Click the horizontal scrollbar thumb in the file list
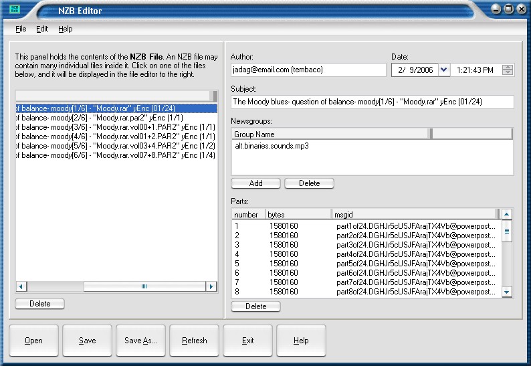Viewport: 531px width, 366px height. (x=144, y=286)
